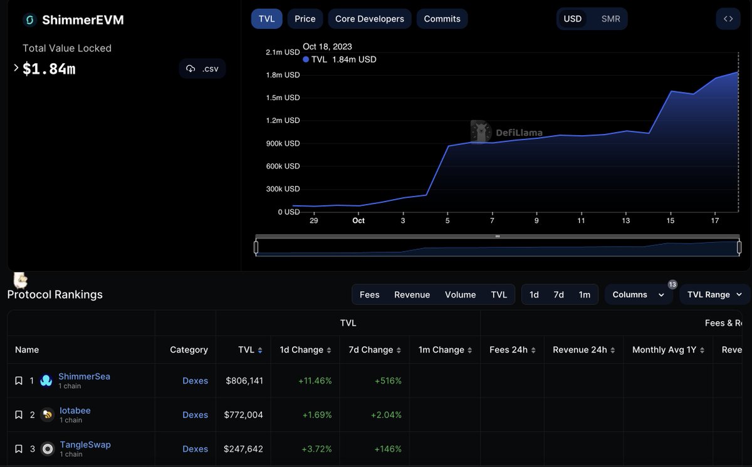
Task: Choose the 7d period filter
Action: (x=558, y=295)
